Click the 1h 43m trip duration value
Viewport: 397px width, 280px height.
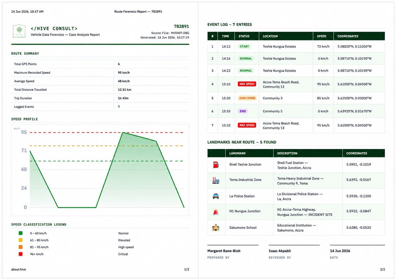(123, 98)
